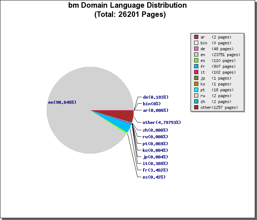Click the zh(0.008%) callout label
This screenshot has width=257, height=220.
(x=155, y=130)
